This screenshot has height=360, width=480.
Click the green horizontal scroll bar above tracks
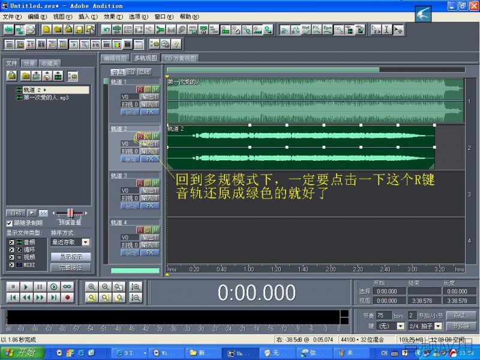[x=273, y=70]
